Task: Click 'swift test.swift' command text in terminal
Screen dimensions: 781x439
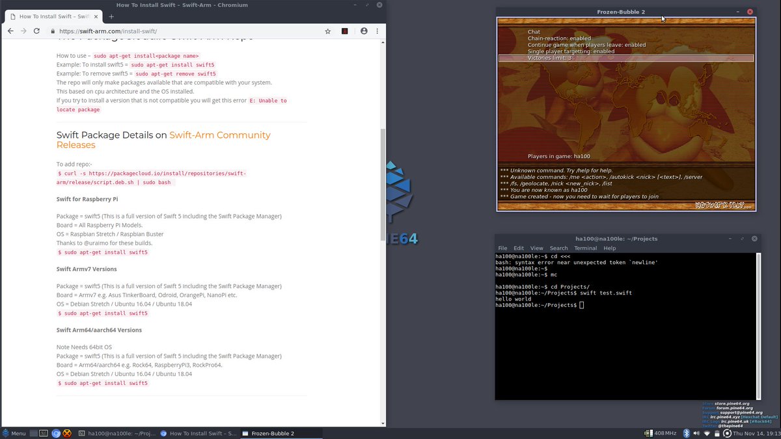Action: pos(606,293)
